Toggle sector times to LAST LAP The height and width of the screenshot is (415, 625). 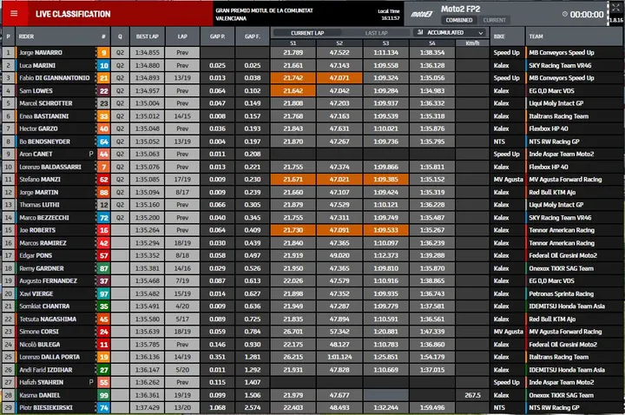click(376, 33)
